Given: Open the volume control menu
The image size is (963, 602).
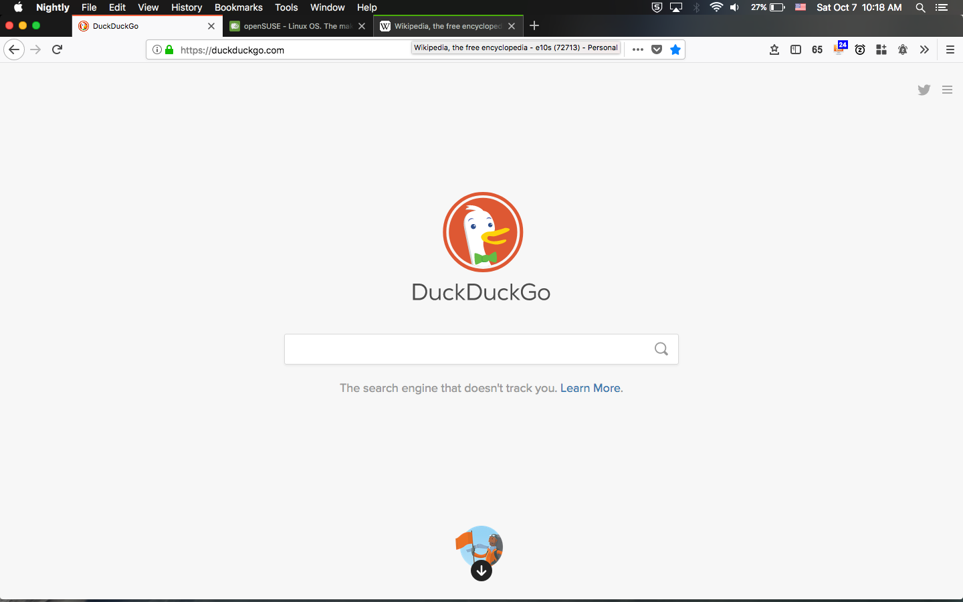Looking at the screenshot, I should click(x=734, y=7).
